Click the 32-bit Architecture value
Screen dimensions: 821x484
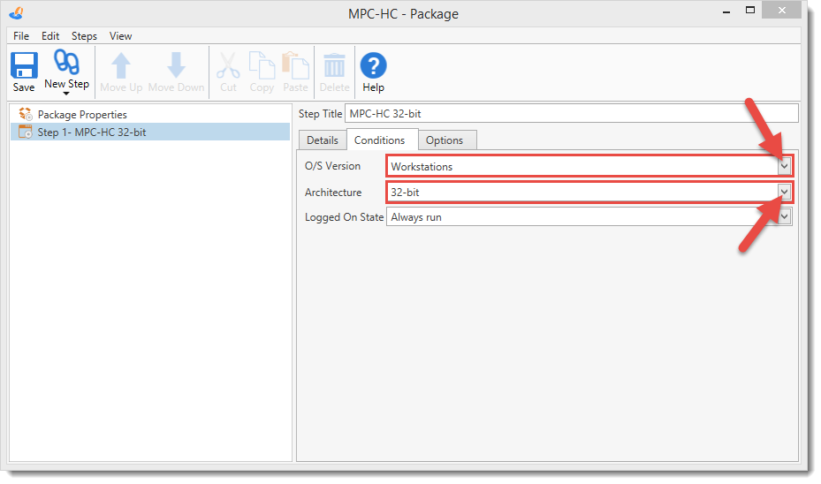405,192
